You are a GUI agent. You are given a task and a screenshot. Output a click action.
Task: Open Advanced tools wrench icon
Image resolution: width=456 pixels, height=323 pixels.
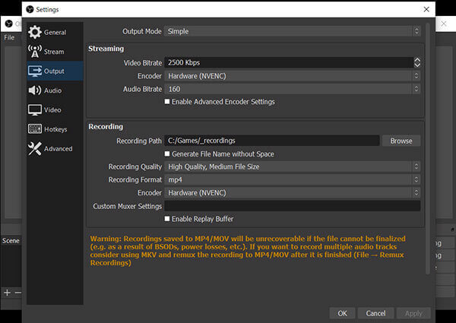coord(35,148)
